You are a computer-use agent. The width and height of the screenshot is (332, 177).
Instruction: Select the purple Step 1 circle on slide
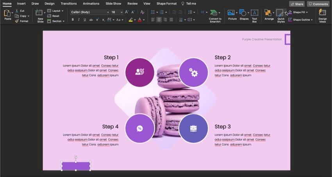click(x=139, y=72)
